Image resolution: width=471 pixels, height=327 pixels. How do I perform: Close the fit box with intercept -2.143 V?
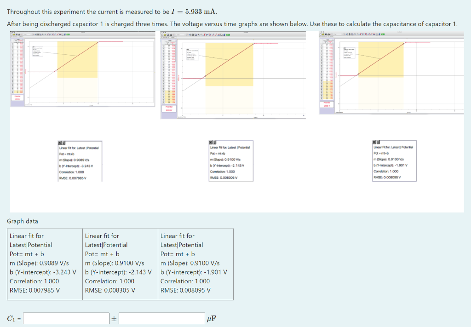click(x=211, y=143)
